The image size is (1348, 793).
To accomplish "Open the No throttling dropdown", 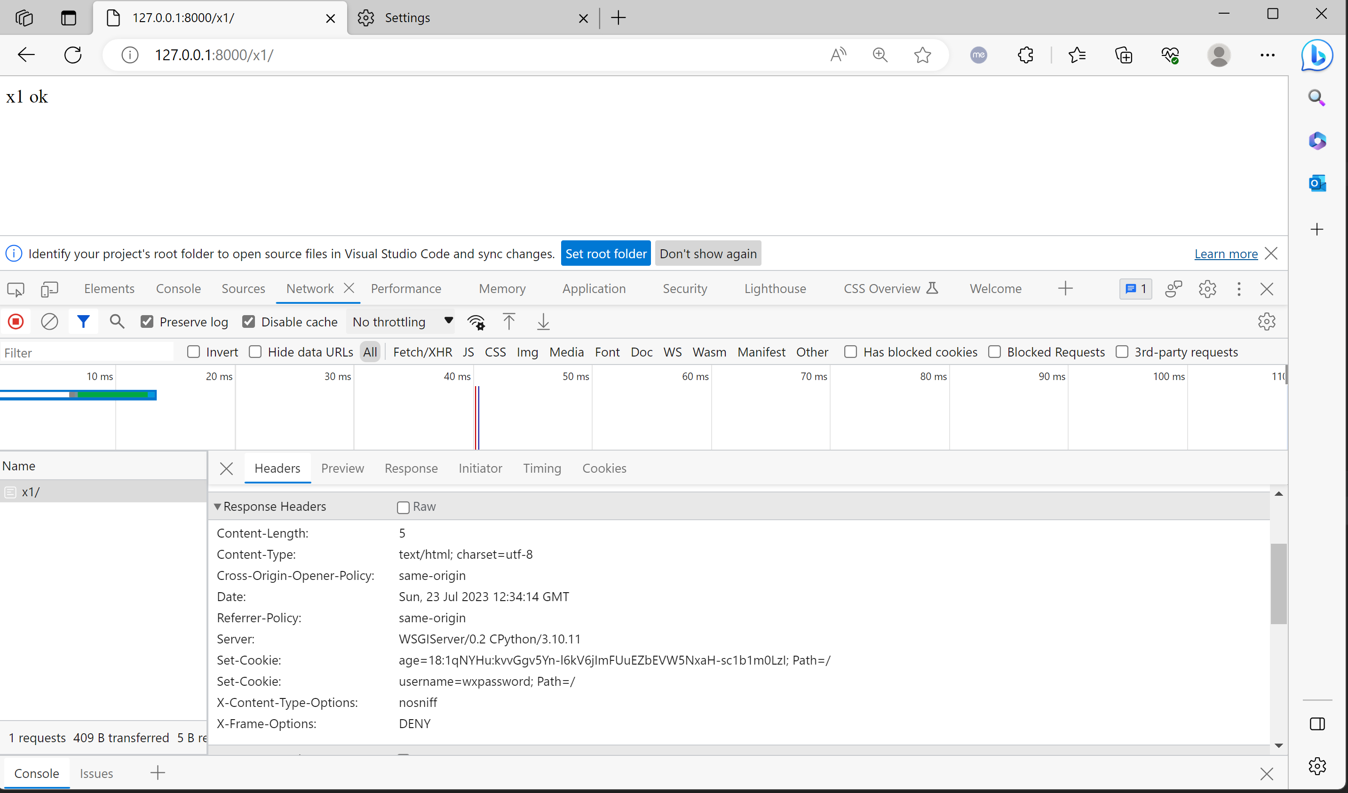I will (402, 322).
